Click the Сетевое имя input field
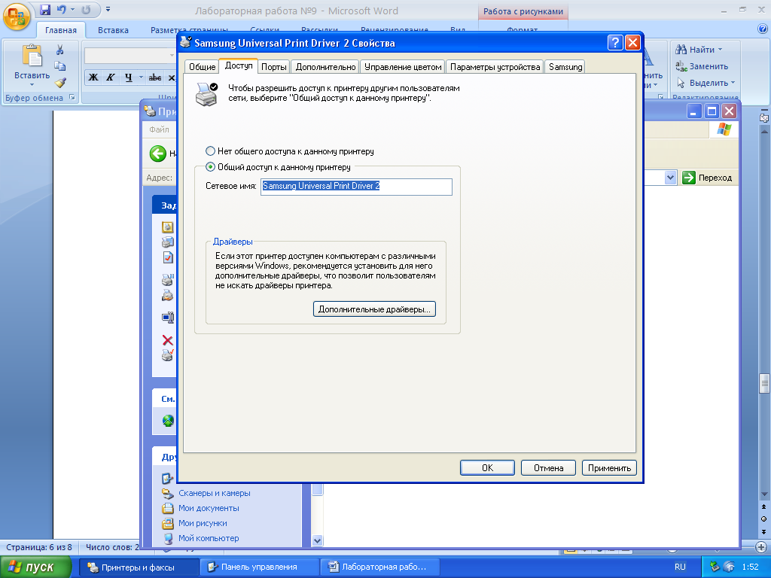The image size is (771, 578). (x=356, y=187)
